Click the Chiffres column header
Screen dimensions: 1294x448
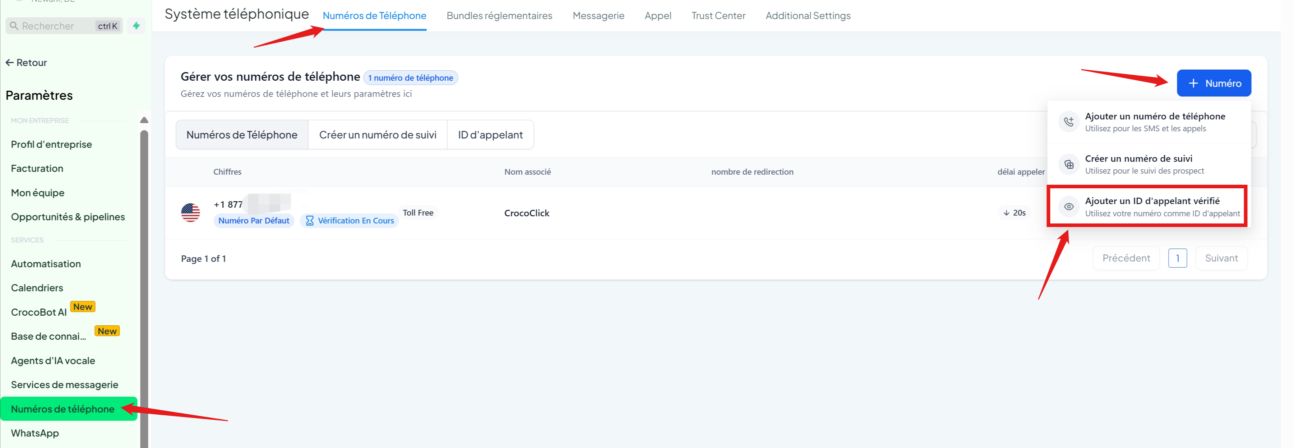[x=227, y=172]
